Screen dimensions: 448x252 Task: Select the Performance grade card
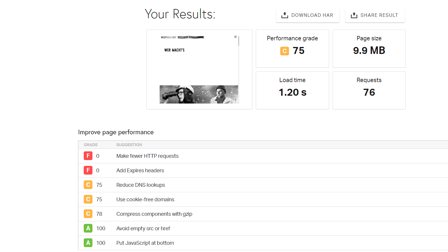click(x=292, y=48)
